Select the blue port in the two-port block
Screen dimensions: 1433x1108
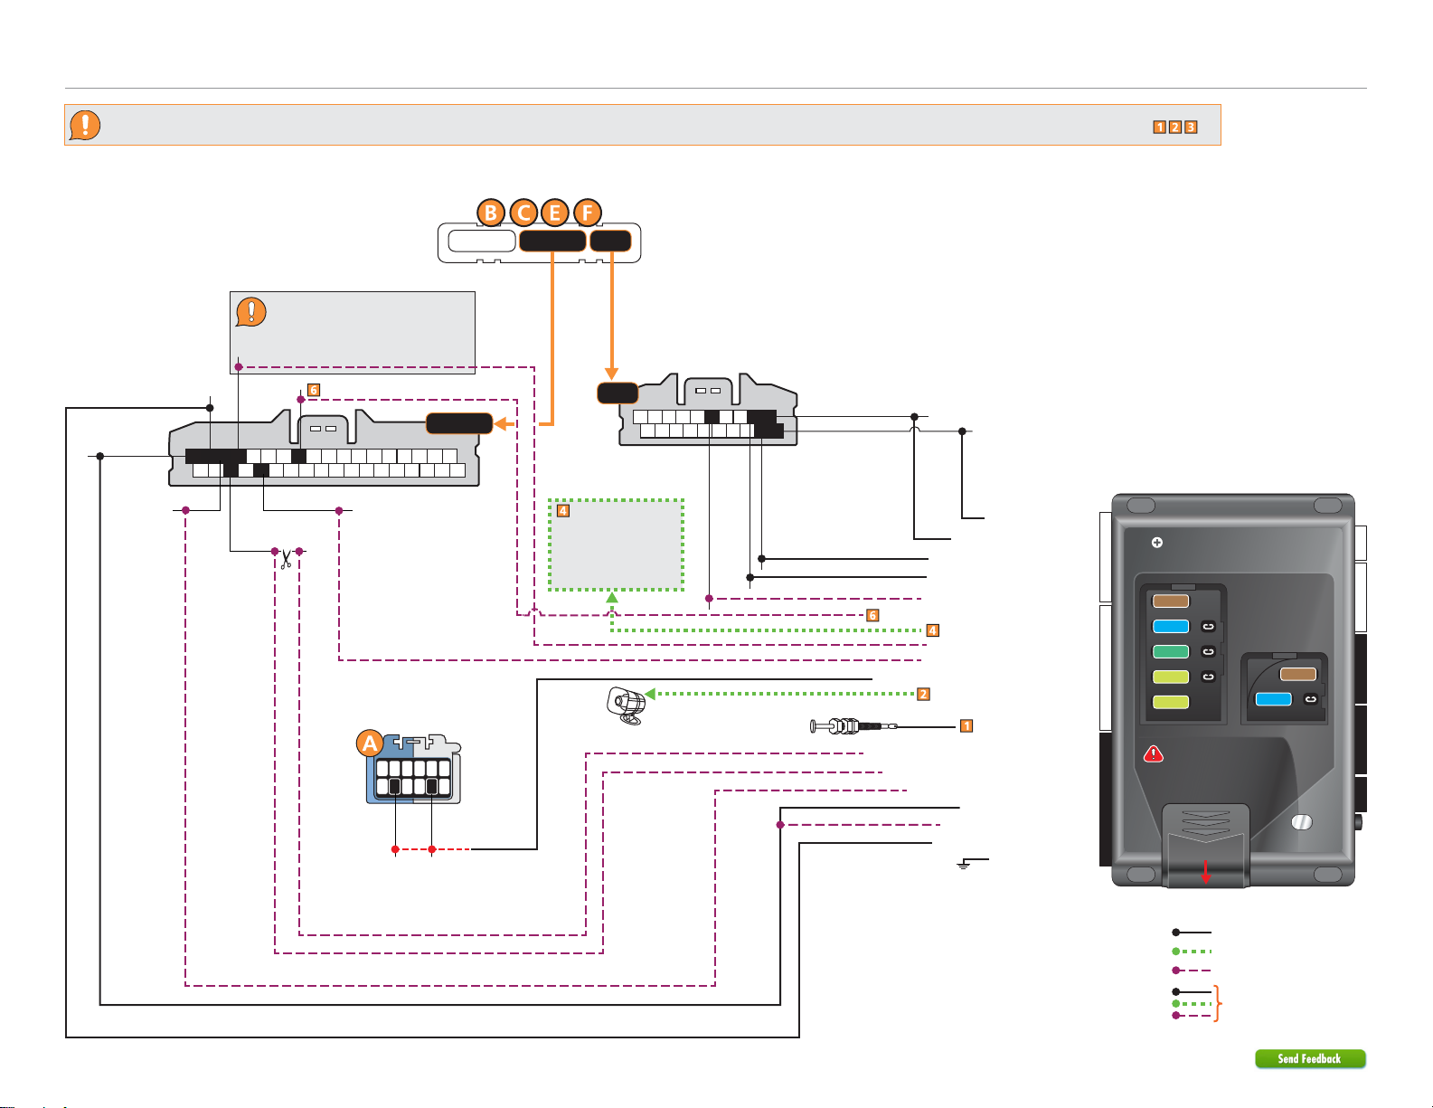[x=1274, y=699]
